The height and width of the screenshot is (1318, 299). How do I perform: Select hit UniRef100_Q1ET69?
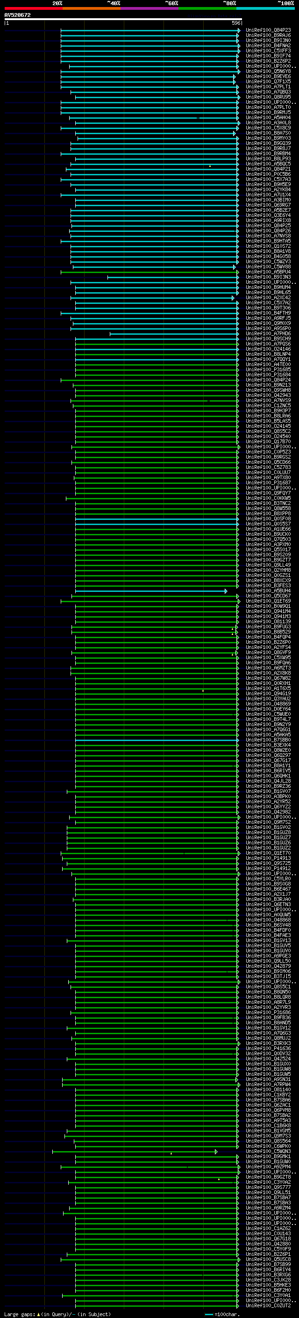(268, 601)
